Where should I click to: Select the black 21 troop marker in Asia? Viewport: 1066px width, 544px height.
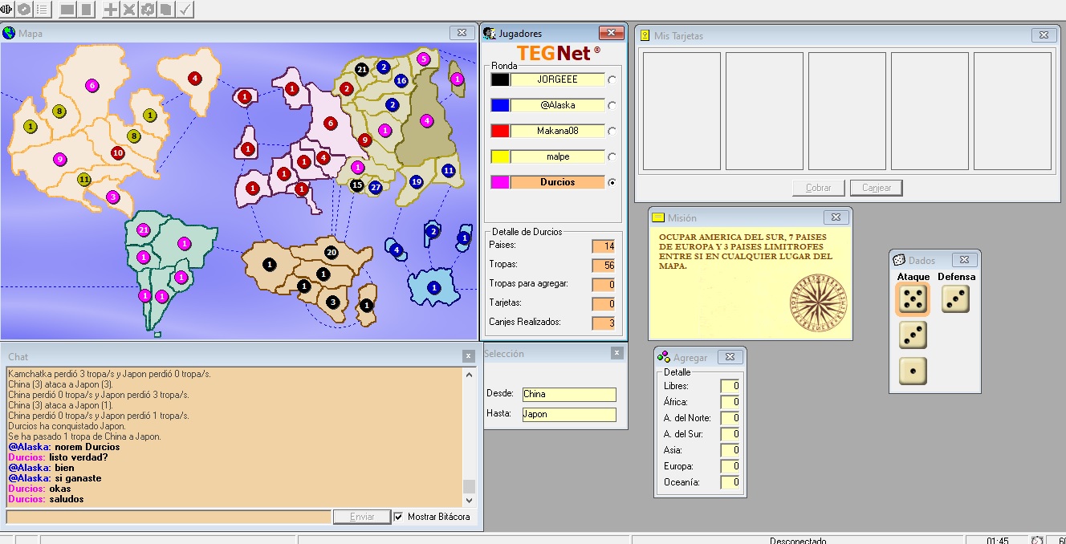click(x=362, y=70)
